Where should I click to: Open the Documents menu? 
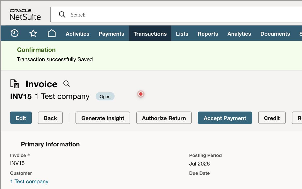(x=275, y=34)
